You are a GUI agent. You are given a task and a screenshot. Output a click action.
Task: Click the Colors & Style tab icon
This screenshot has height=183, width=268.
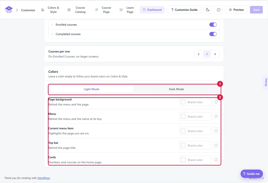pyautogui.click(x=43, y=10)
